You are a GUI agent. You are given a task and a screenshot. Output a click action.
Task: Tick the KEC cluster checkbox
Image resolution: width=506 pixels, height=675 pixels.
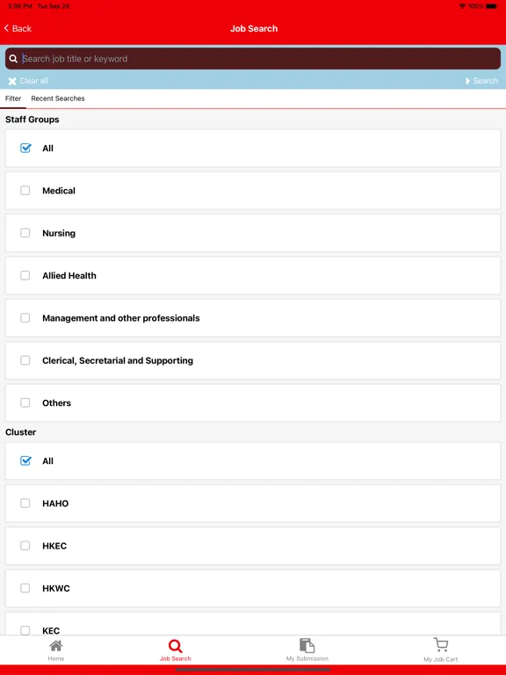coord(25,630)
